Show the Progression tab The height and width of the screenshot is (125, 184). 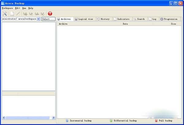pyautogui.click(x=170, y=19)
